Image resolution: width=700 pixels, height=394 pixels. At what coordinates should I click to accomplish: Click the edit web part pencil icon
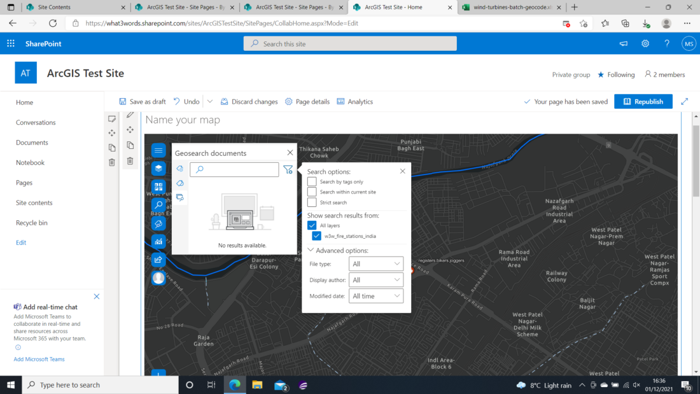pos(130,115)
